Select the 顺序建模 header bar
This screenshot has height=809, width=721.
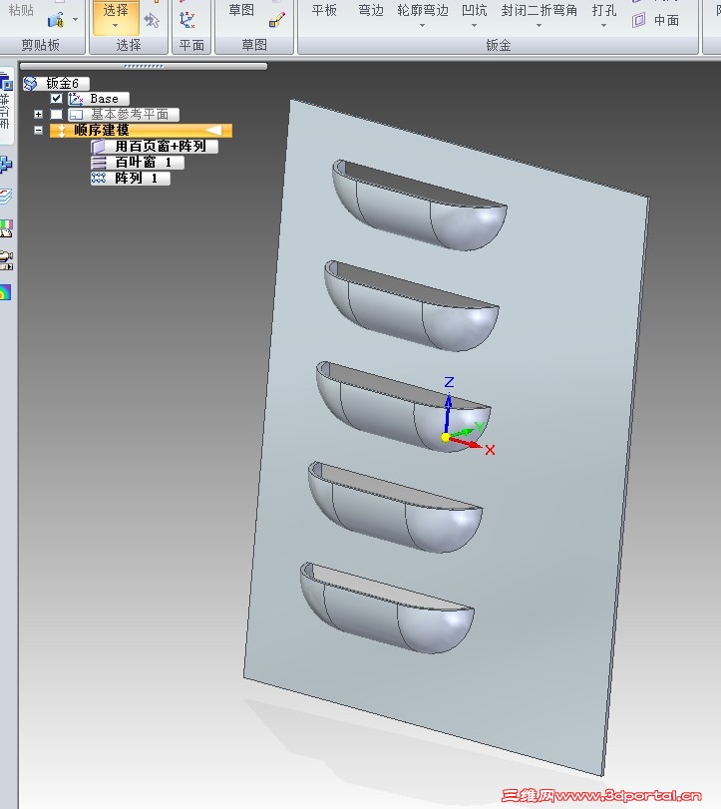click(x=141, y=130)
